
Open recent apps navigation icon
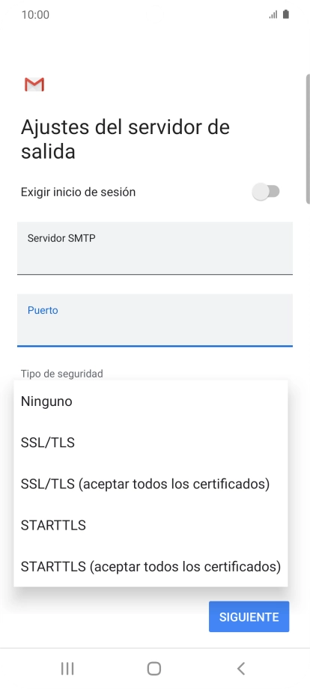tap(67, 668)
